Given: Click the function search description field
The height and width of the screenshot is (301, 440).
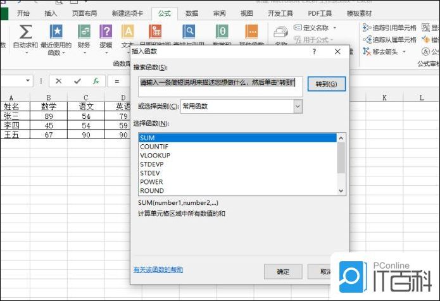Looking at the screenshot, I should (x=220, y=87).
